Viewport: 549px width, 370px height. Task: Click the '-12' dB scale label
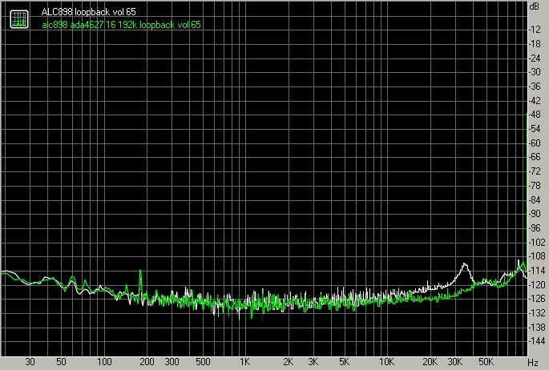coord(535,30)
